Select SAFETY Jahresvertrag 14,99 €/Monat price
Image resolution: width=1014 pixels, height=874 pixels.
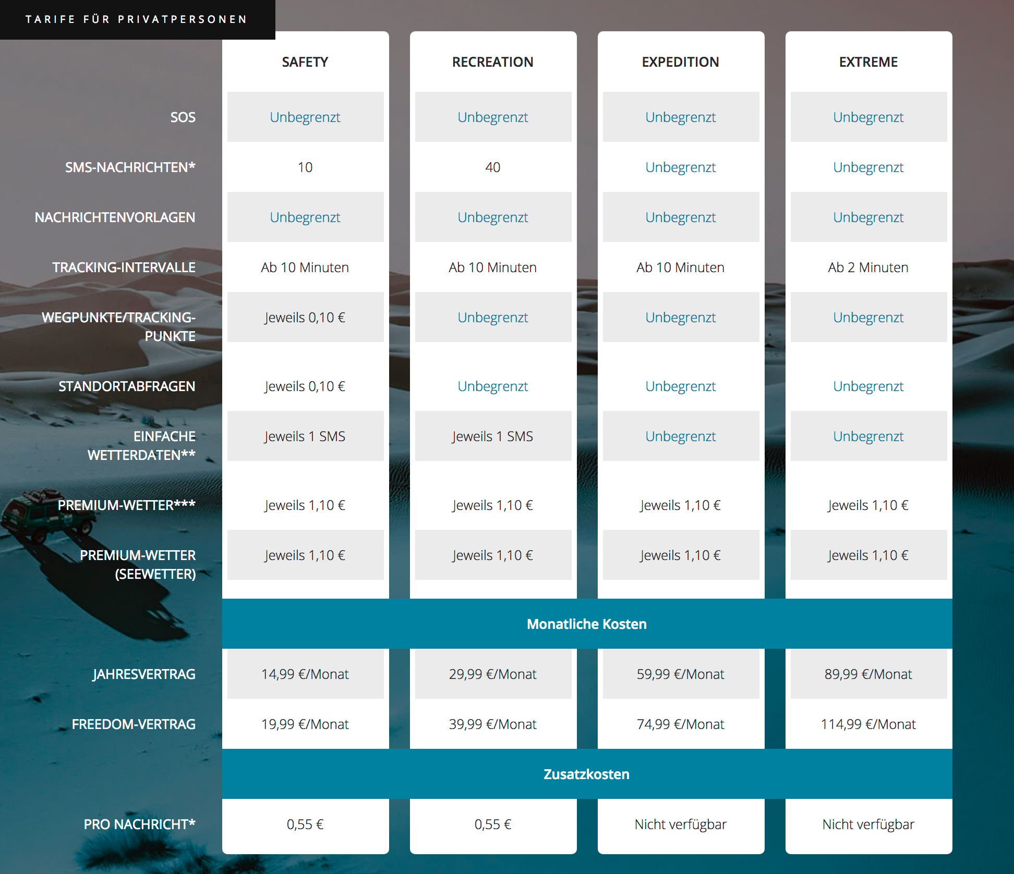305,674
